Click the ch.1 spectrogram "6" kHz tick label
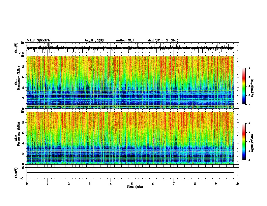267x206 pixels. coord(23,77)
